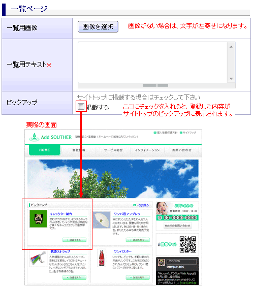
Task: Click the blue sky hero banner image
Action: [113, 179]
